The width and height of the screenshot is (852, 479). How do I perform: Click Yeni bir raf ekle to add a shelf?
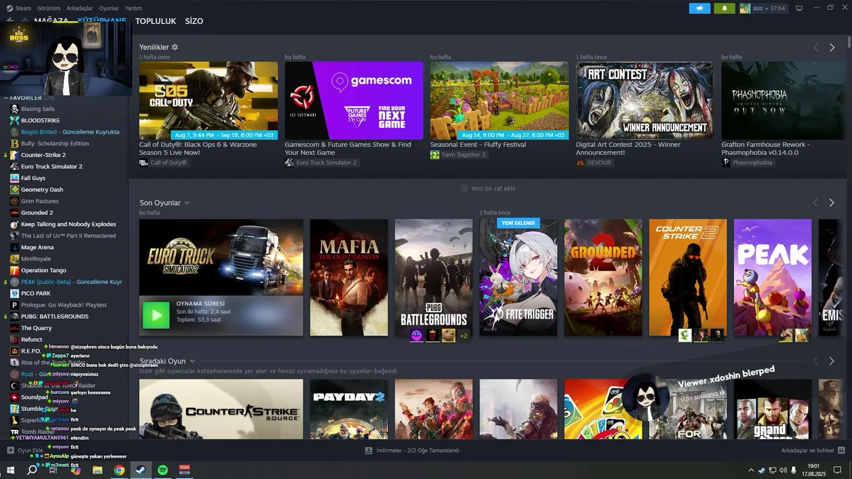coord(488,188)
